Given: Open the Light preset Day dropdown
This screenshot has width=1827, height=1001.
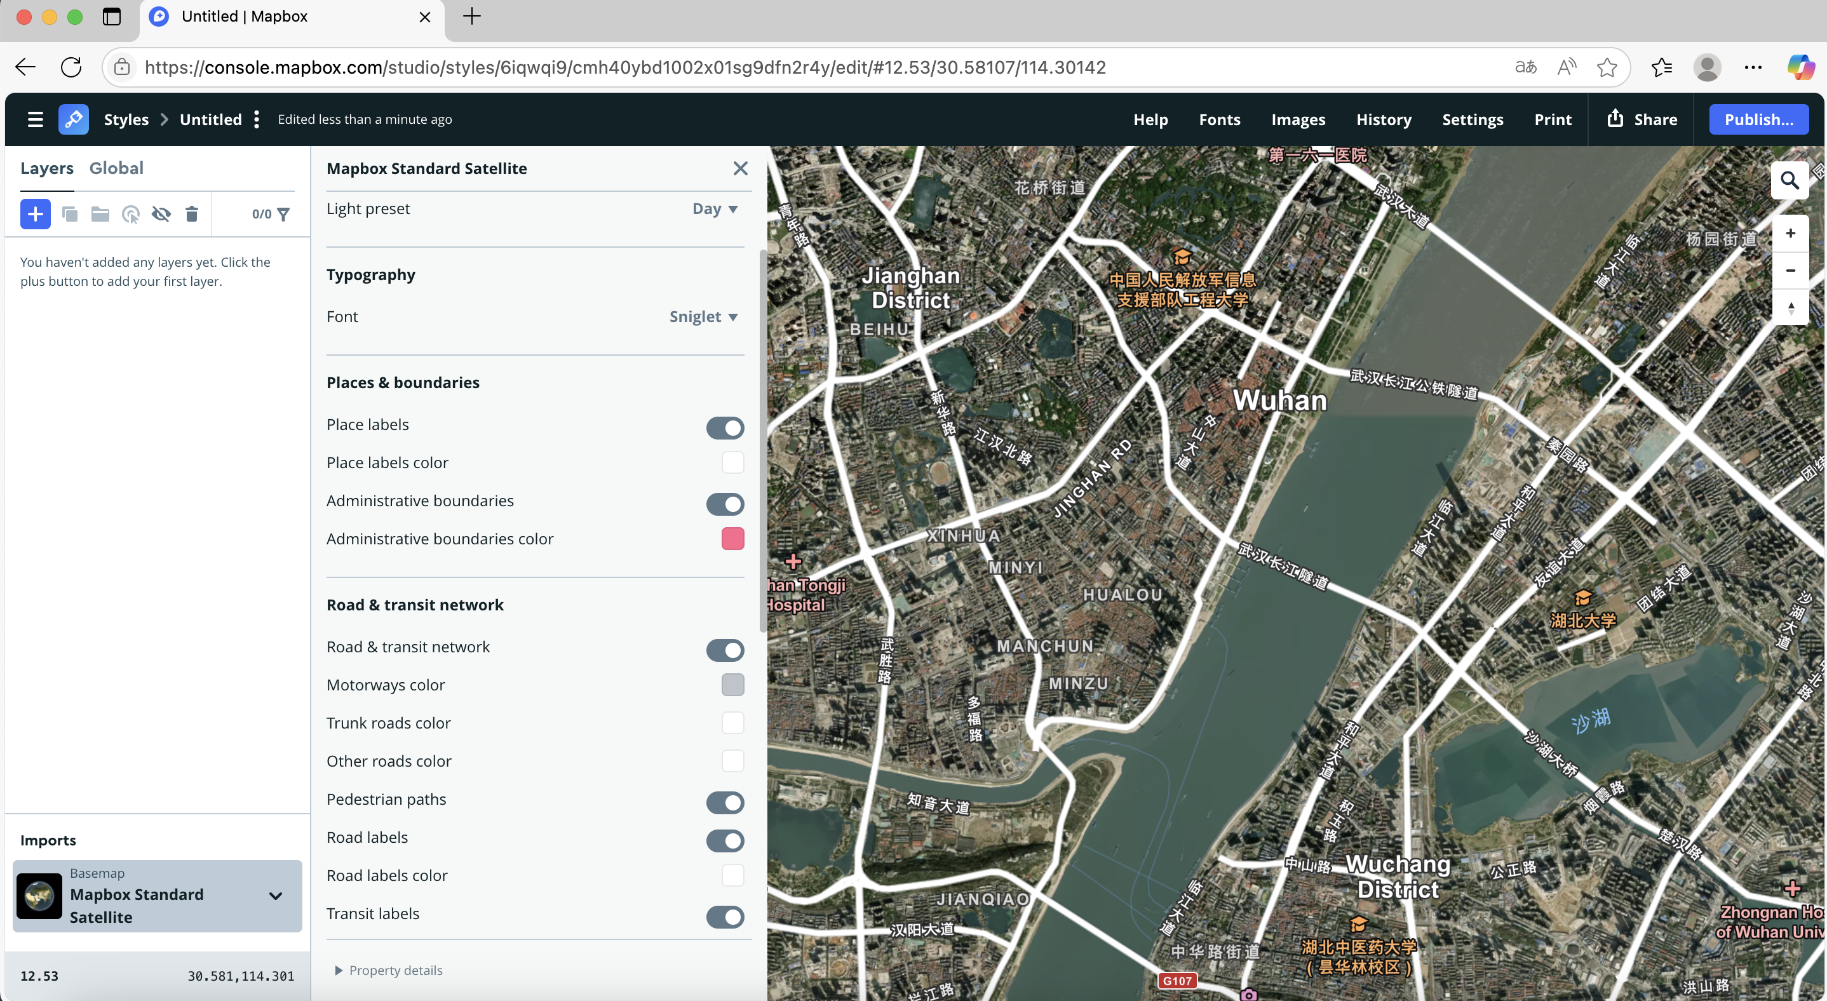Looking at the screenshot, I should tap(713, 208).
